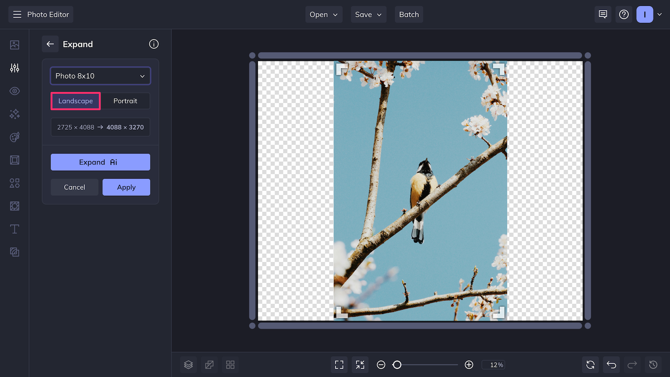The height and width of the screenshot is (377, 670).
Task: Open the Batch menu item
Action: tap(409, 14)
